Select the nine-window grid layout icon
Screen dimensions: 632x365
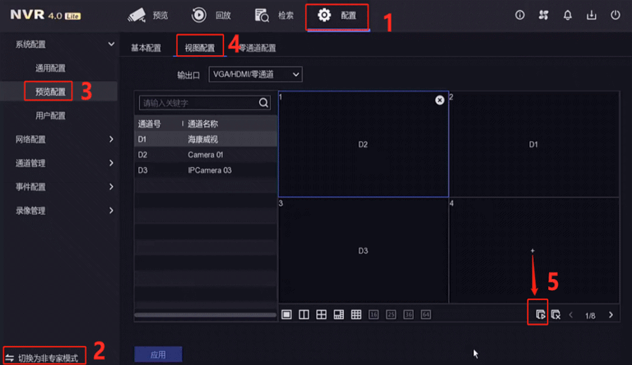click(x=356, y=314)
